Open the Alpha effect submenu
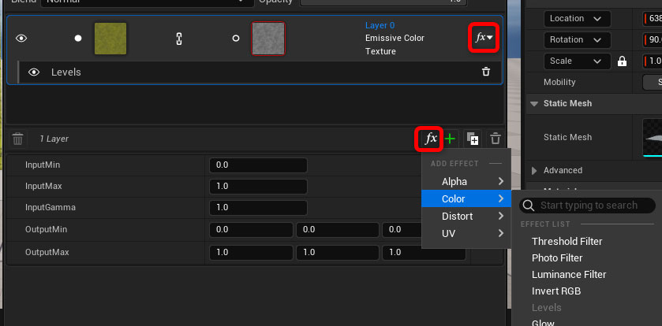The width and height of the screenshot is (662, 326). [x=466, y=182]
